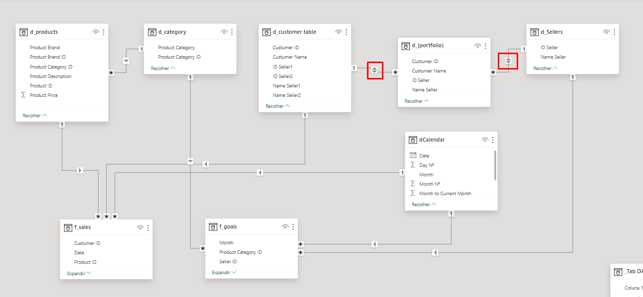Open more options for f_goals table
Viewport: 643px width, 297px height.
click(293, 226)
